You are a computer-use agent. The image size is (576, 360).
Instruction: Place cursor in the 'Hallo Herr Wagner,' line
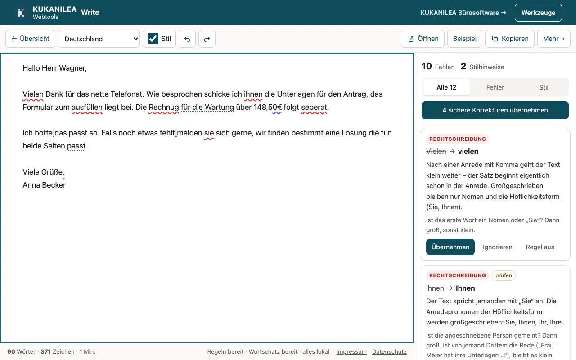[x=54, y=68]
